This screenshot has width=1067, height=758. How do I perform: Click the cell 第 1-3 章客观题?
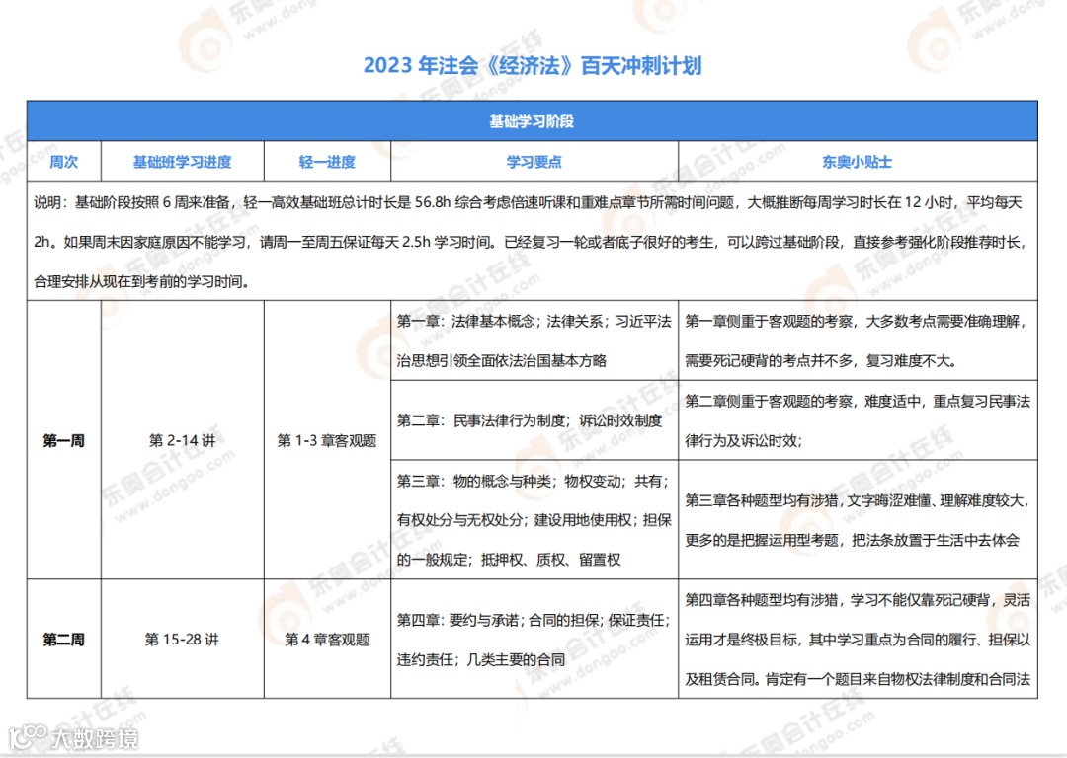327,440
